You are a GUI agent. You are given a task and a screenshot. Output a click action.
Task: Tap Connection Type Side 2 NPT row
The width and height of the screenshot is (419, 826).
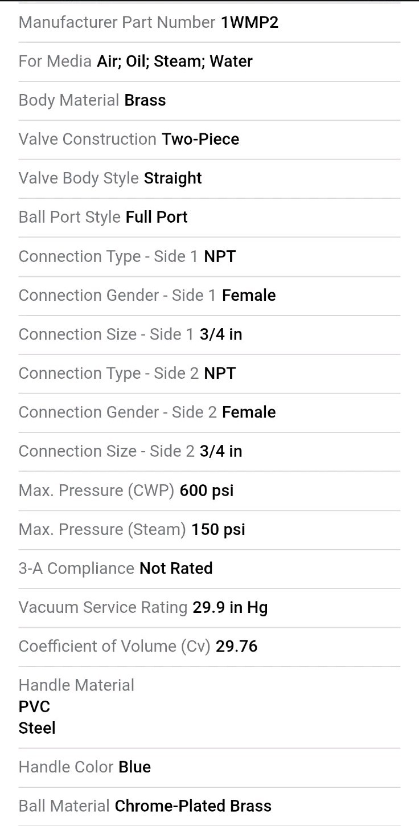point(209,374)
